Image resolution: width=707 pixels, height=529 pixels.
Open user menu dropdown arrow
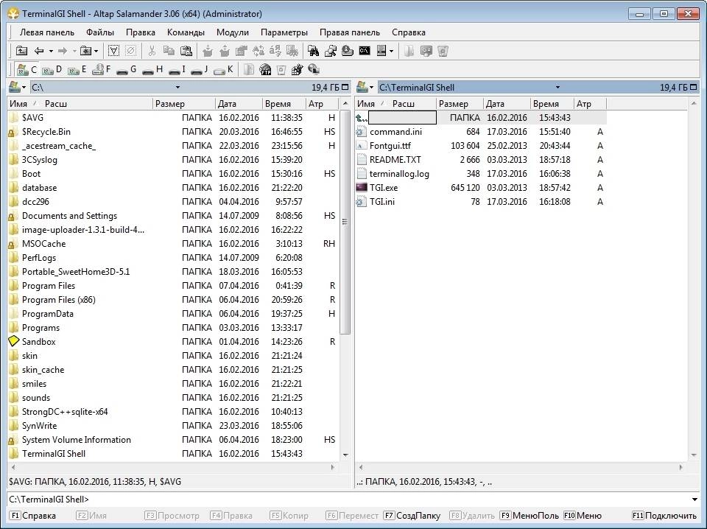[x=391, y=51]
